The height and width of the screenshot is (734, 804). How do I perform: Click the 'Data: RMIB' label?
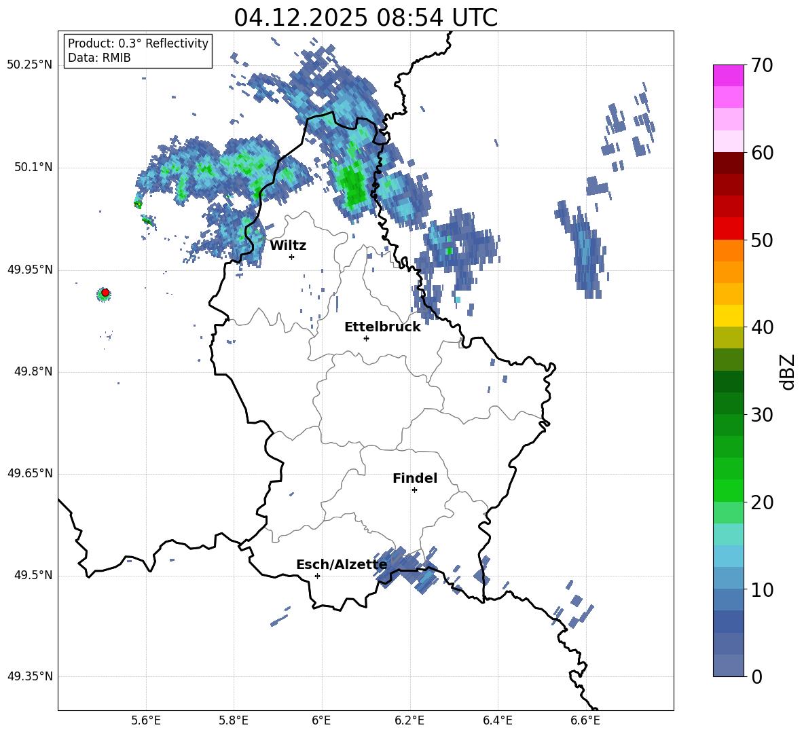[99, 58]
